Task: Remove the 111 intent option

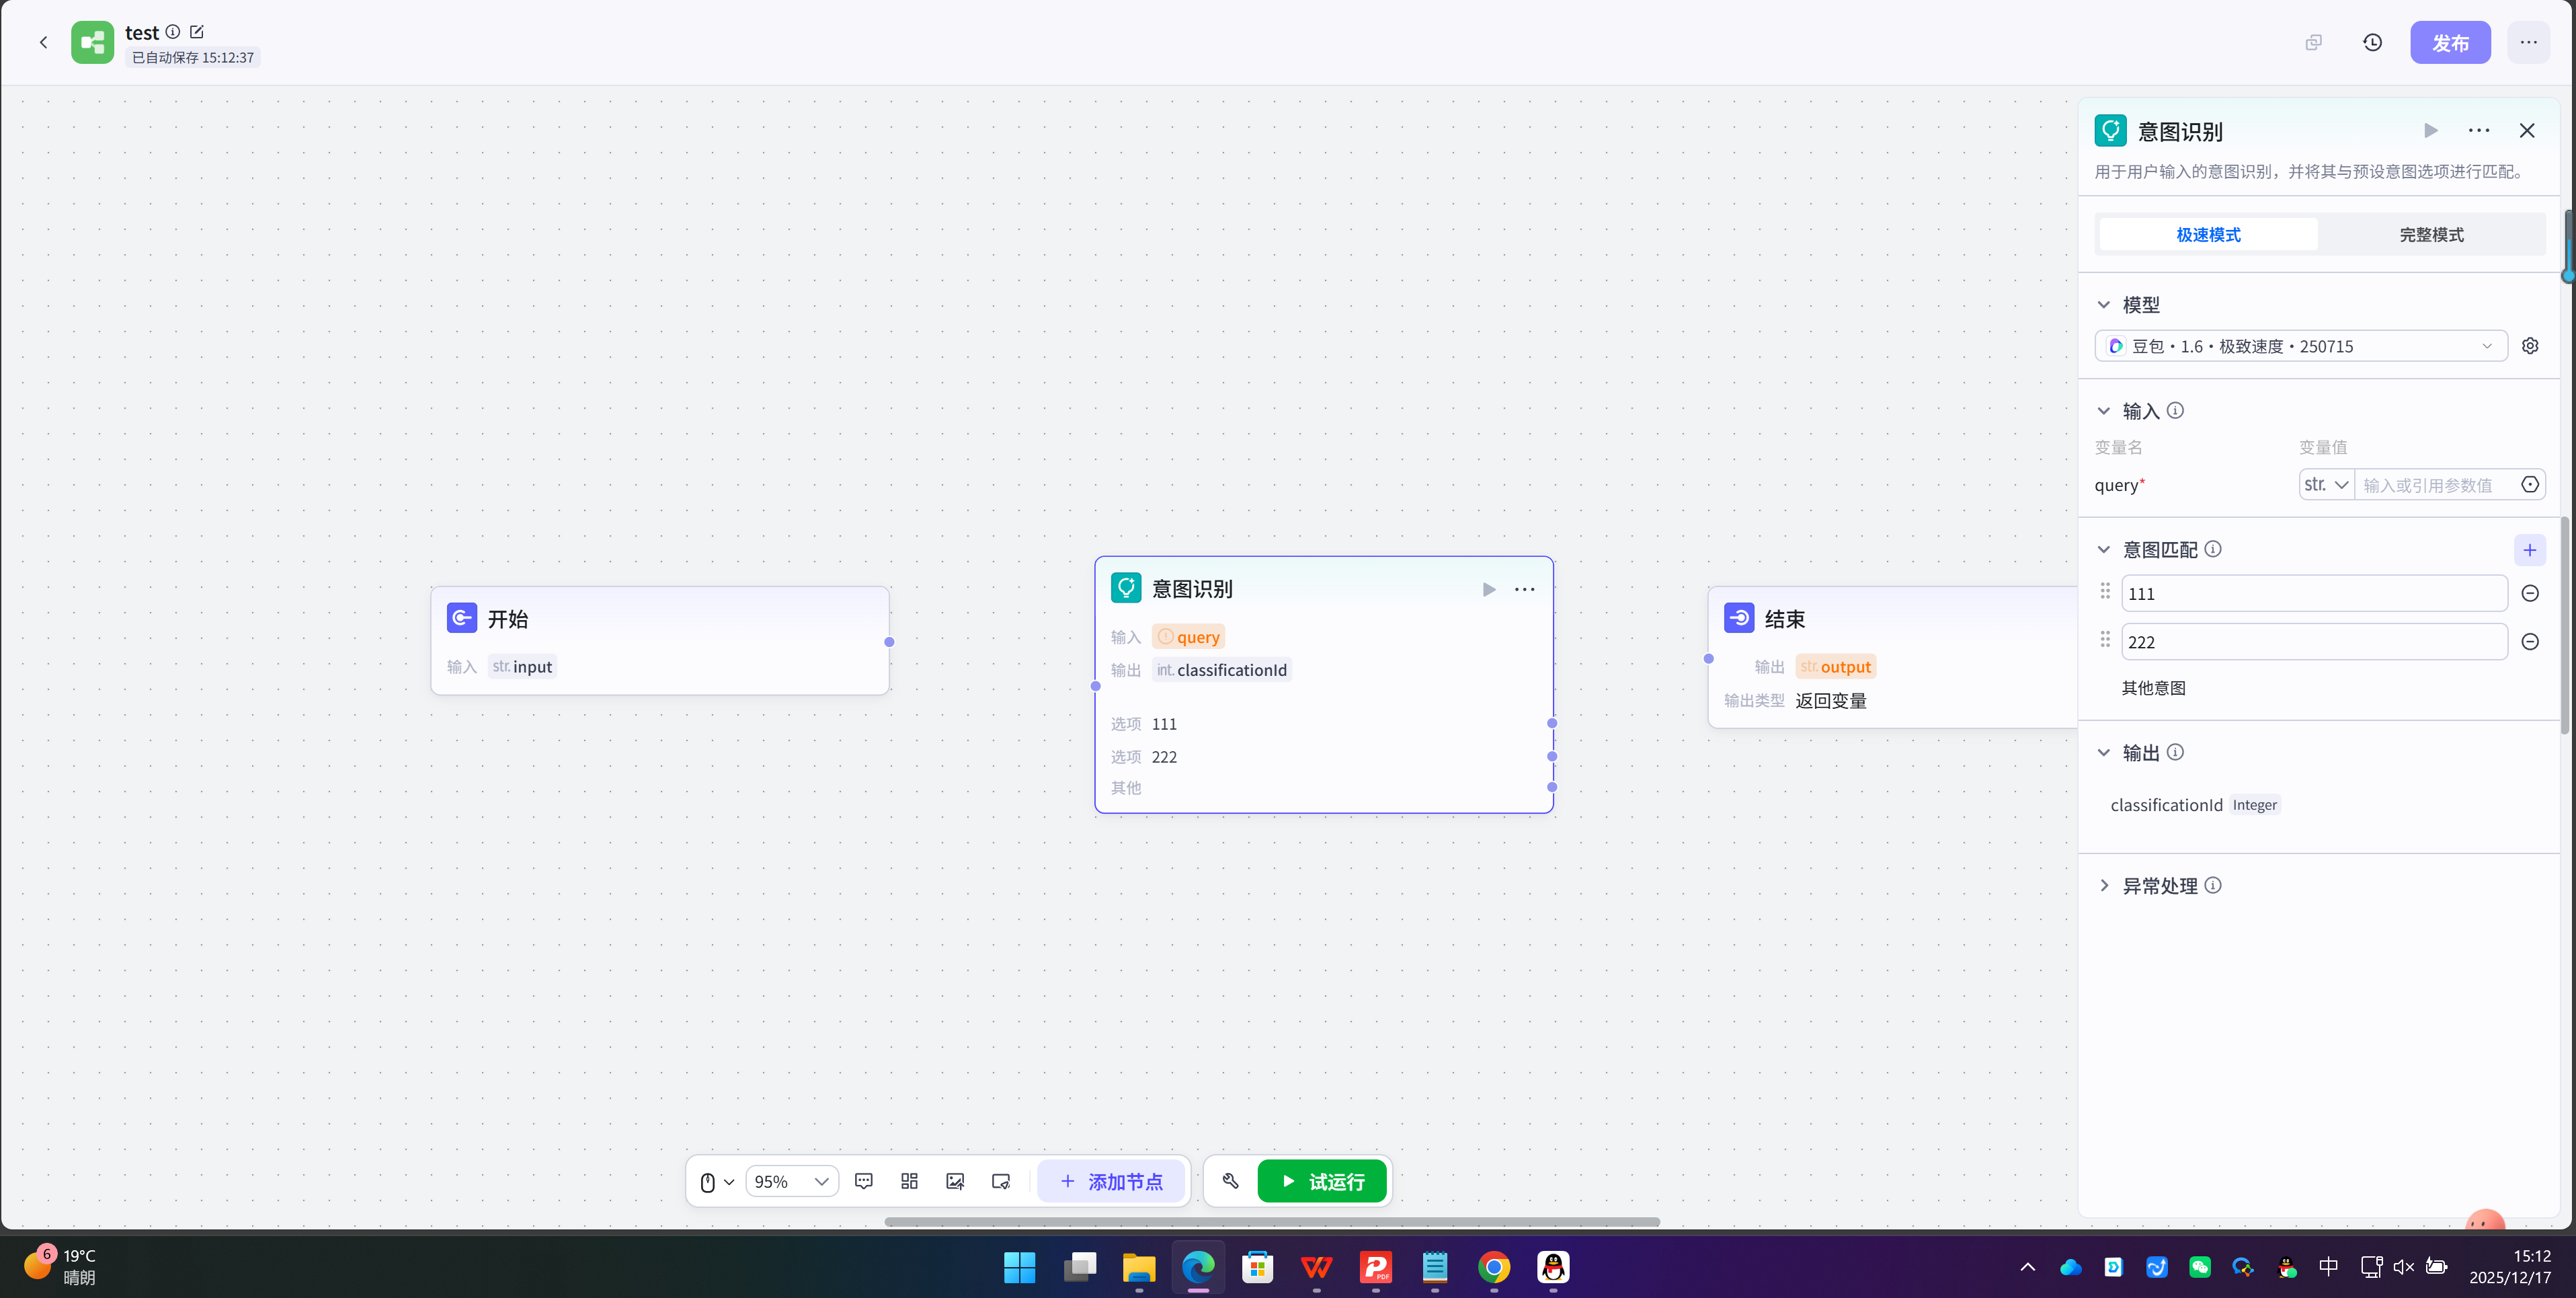Action: point(2530,593)
